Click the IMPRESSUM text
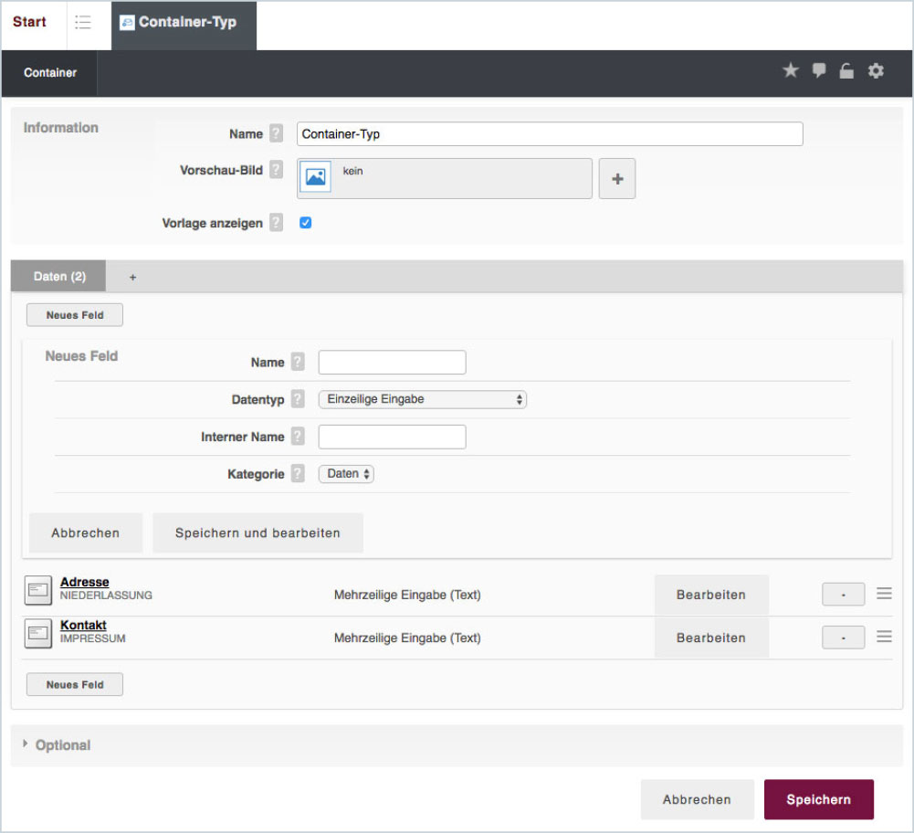Image resolution: width=914 pixels, height=833 pixels. [x=93, y=638]
